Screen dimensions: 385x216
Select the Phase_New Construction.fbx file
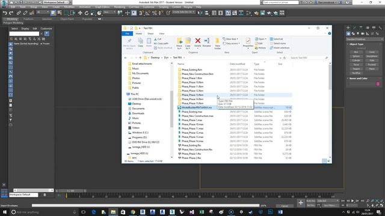coord(235,149)
